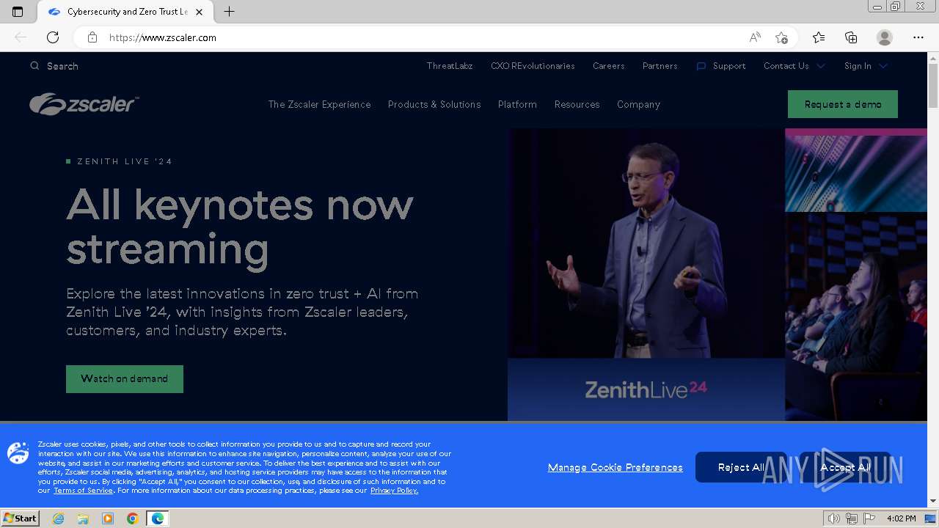Open the Privacy Policy link
The image size is (939, 528).
pos(394,491)
